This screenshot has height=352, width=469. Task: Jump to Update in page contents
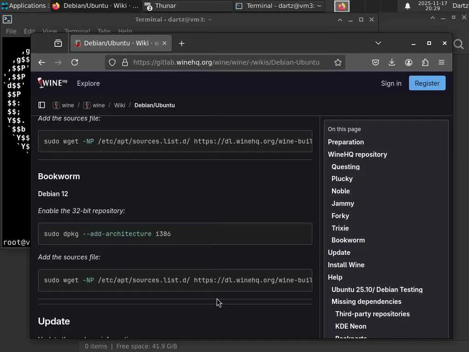339,253
